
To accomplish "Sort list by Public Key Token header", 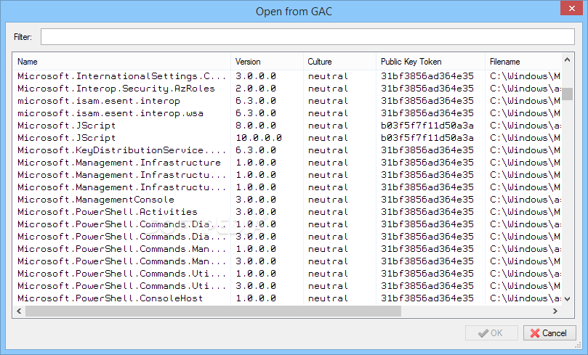I will (x=430, y=62).
